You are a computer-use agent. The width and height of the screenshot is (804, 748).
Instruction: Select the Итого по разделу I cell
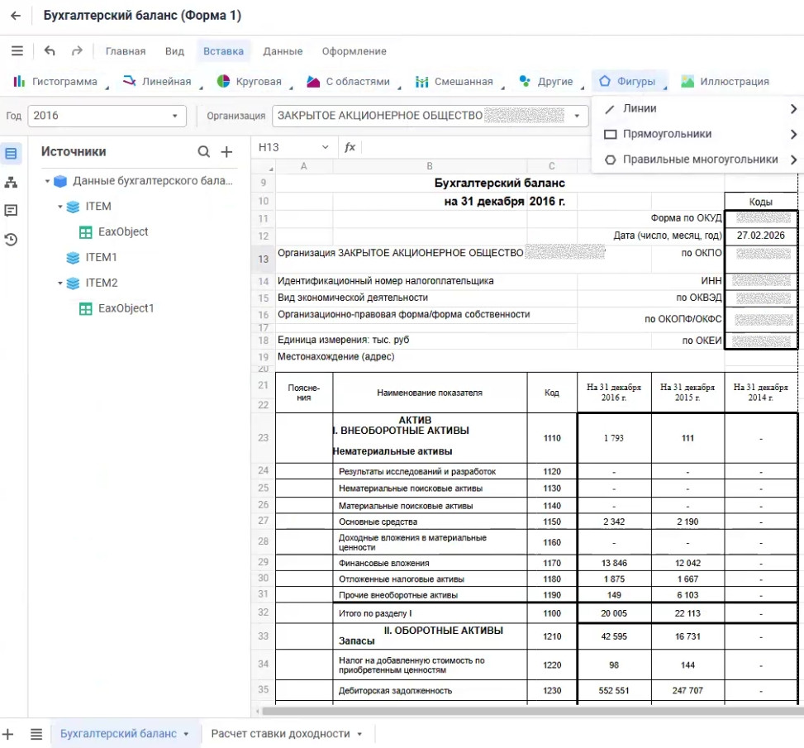430,613
